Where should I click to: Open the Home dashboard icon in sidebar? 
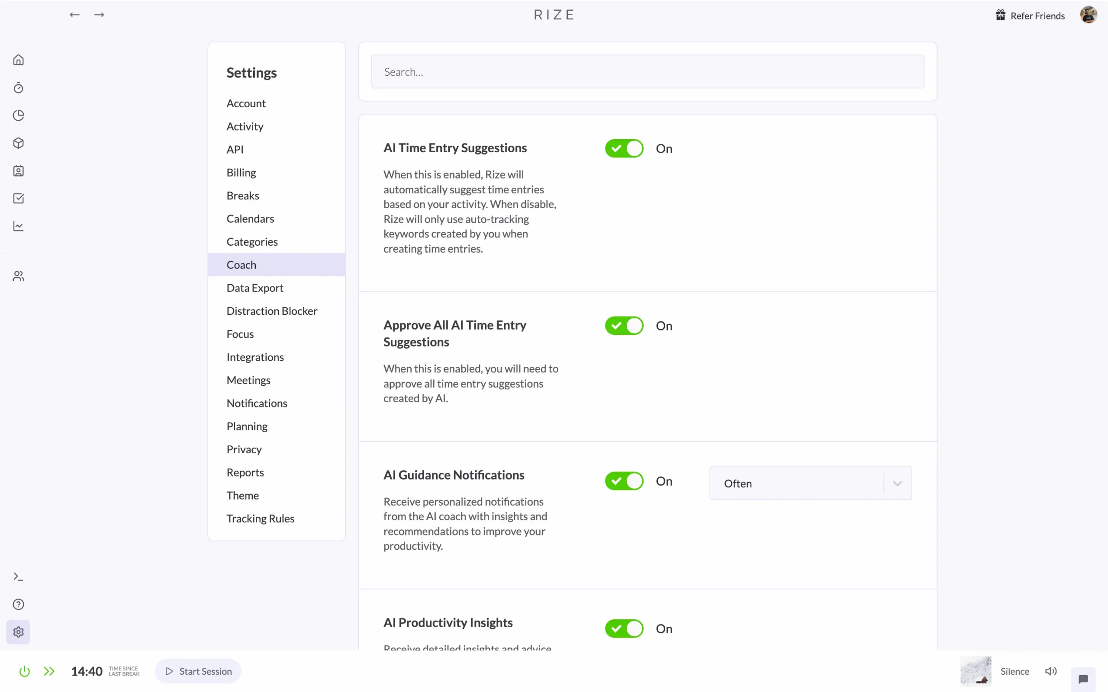(x=18, y=60)
